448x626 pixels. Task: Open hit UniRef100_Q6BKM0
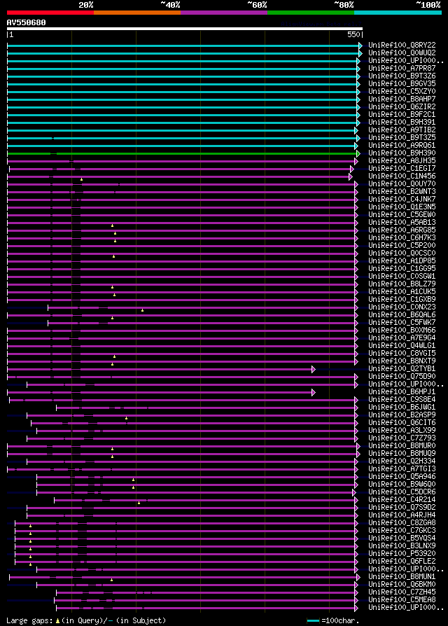point(402,585)
